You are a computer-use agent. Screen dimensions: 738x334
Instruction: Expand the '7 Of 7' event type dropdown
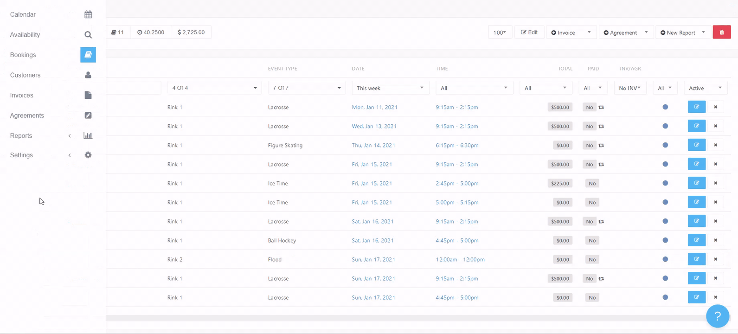(x=307, y=88)
